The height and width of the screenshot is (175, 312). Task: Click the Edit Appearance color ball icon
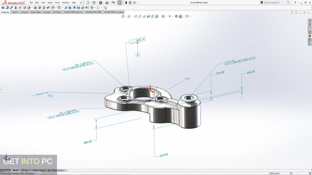click(x=176, y=16)
